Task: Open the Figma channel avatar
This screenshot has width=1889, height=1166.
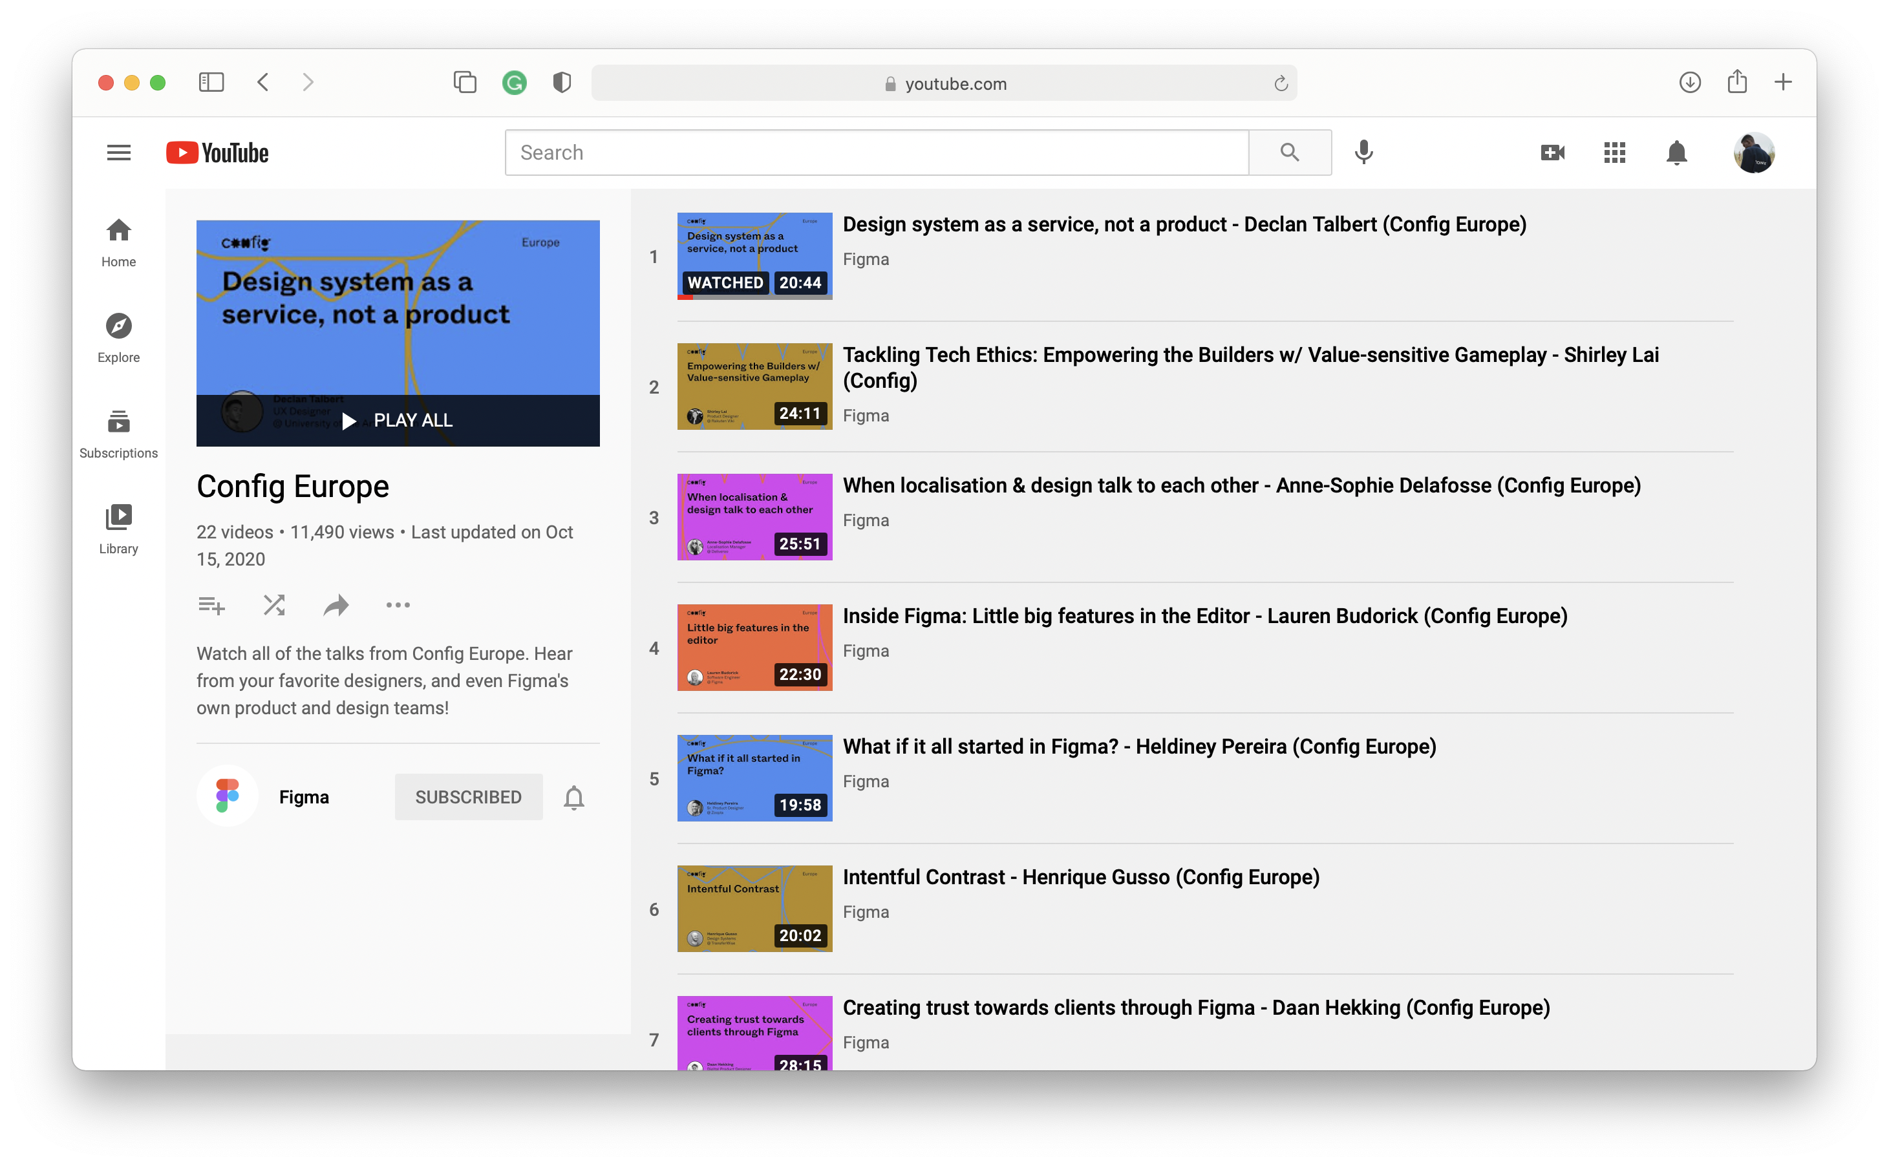Action: click(227, 795)
